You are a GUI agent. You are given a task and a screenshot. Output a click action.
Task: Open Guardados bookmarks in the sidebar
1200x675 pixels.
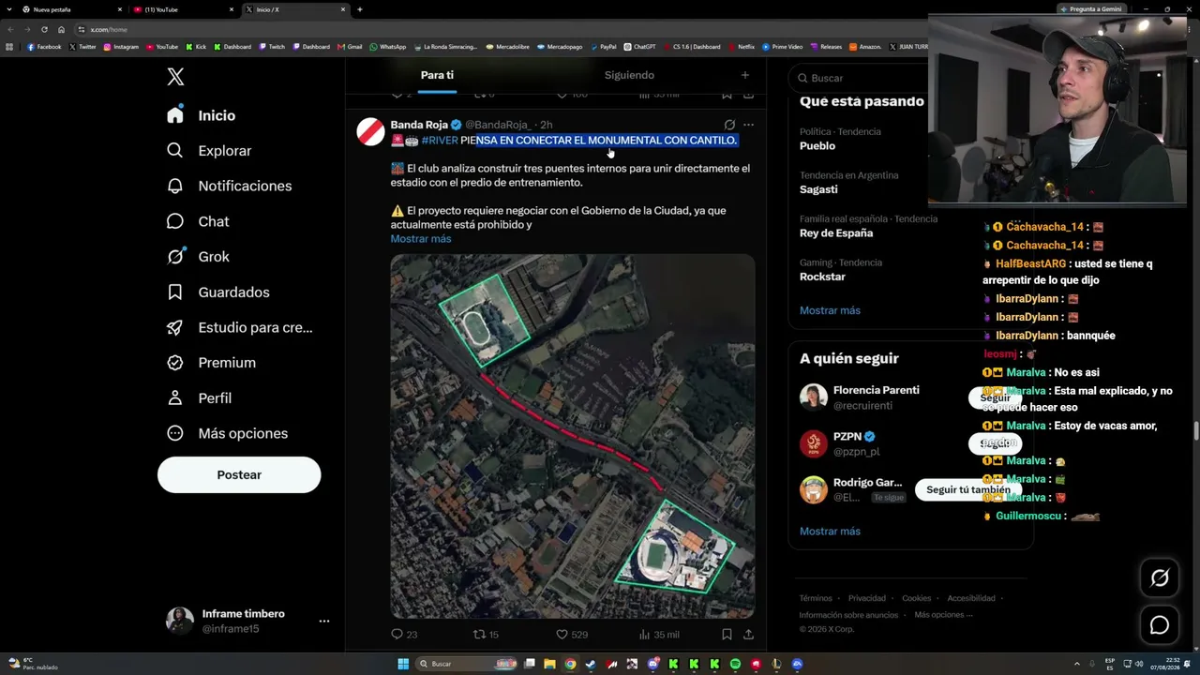tap(217, 292)
